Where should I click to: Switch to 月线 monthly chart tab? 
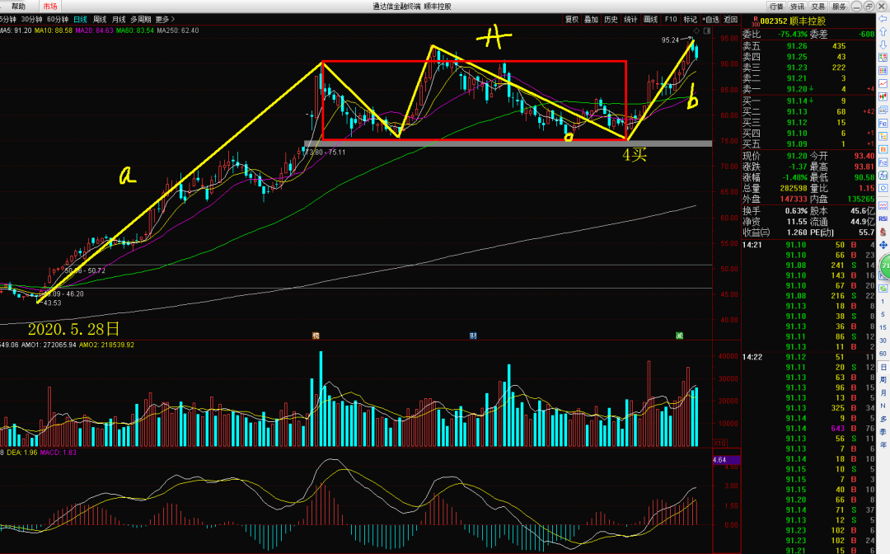click(x=119, y=19)
